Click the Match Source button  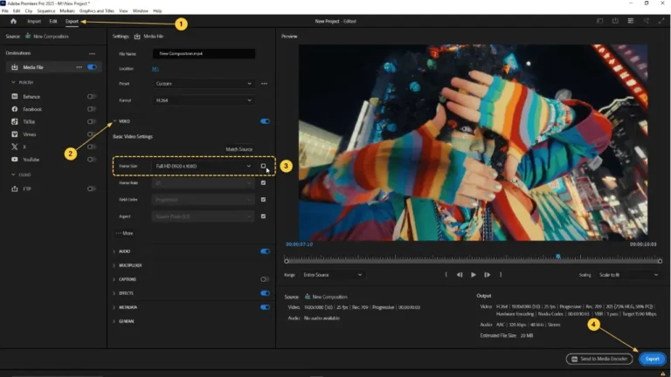[239, 149]
